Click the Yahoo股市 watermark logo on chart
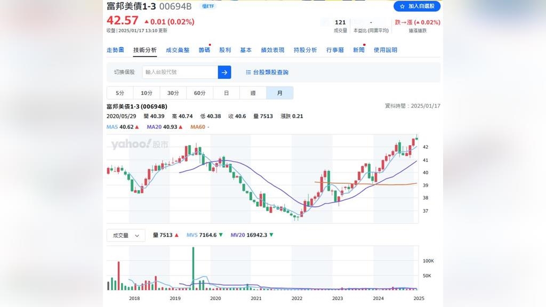Image resolution: width=546 pixels, height=307 pixels. pyautogui.click(x=139, y=144)
